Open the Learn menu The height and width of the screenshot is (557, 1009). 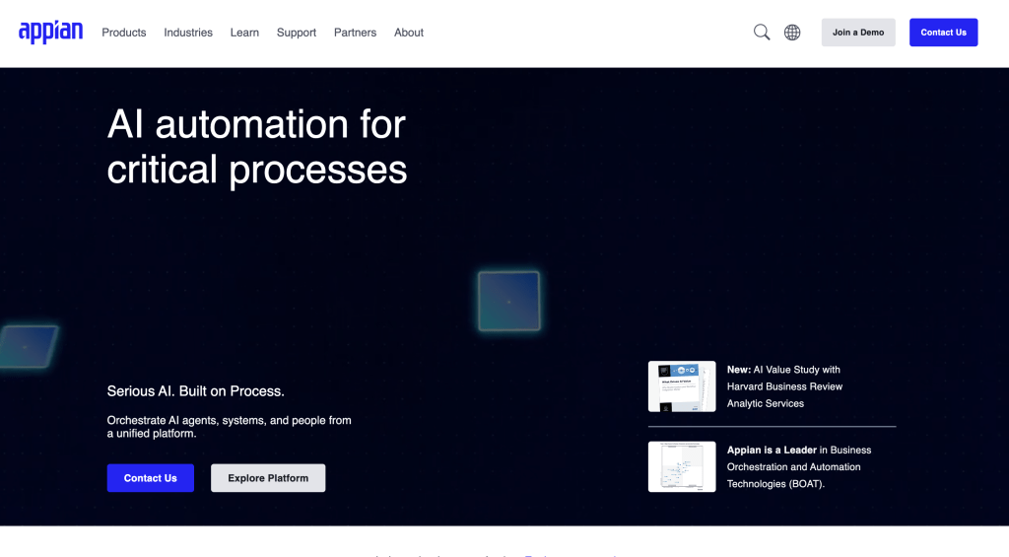(x=244, y=33)
